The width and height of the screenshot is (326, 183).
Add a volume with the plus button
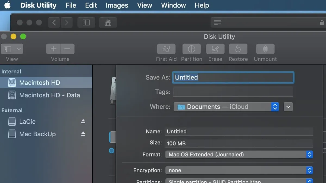53,49
